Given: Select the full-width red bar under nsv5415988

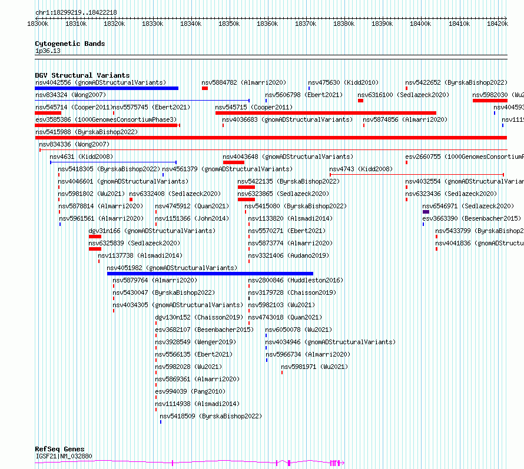Looking at the screenshot, I should click(271, 138).
